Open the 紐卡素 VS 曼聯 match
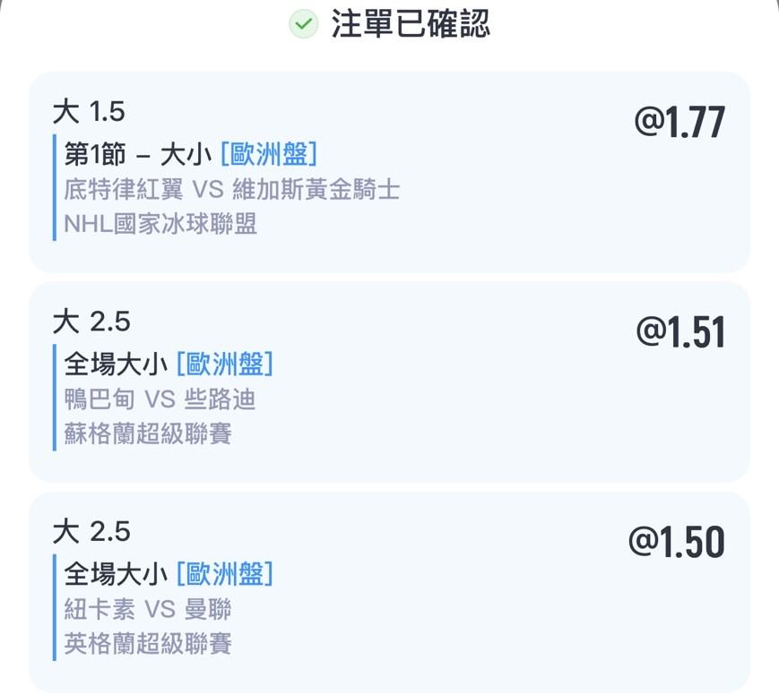Image resolution: width=779 pixels, height=695 pixels. 148,609
